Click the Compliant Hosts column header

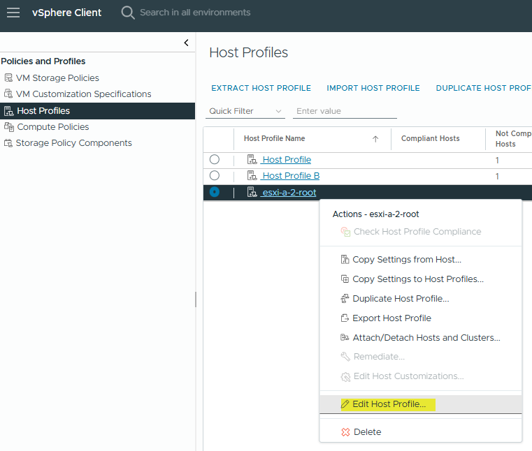(x=430, y=138)
